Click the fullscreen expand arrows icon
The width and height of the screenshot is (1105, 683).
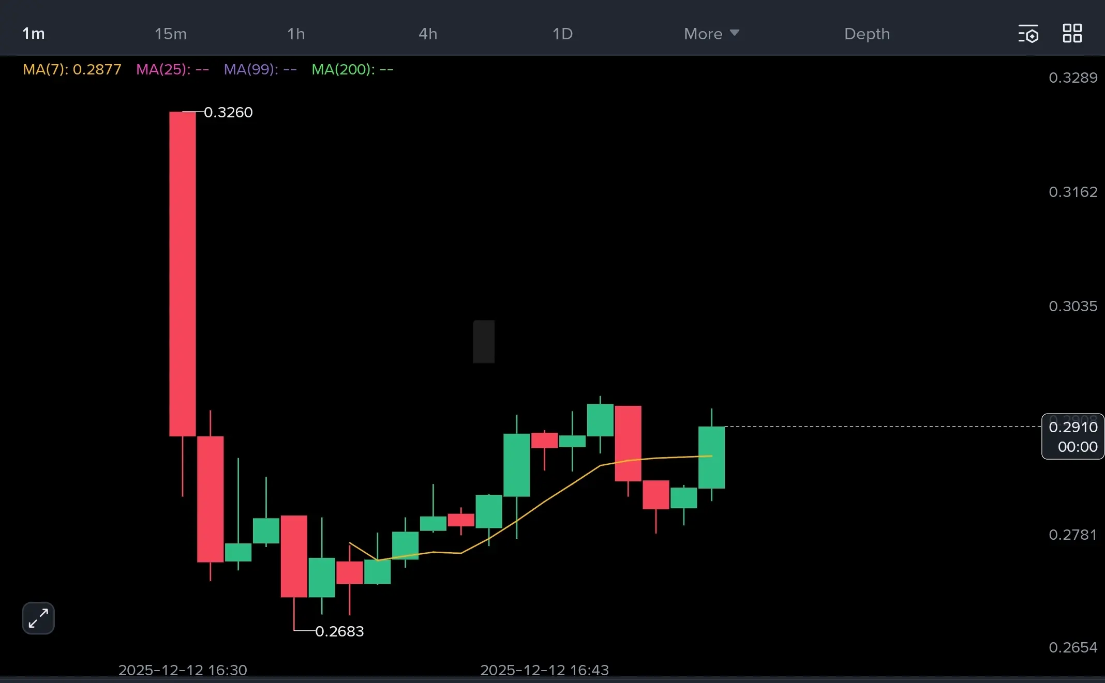(x=38, y=618)
